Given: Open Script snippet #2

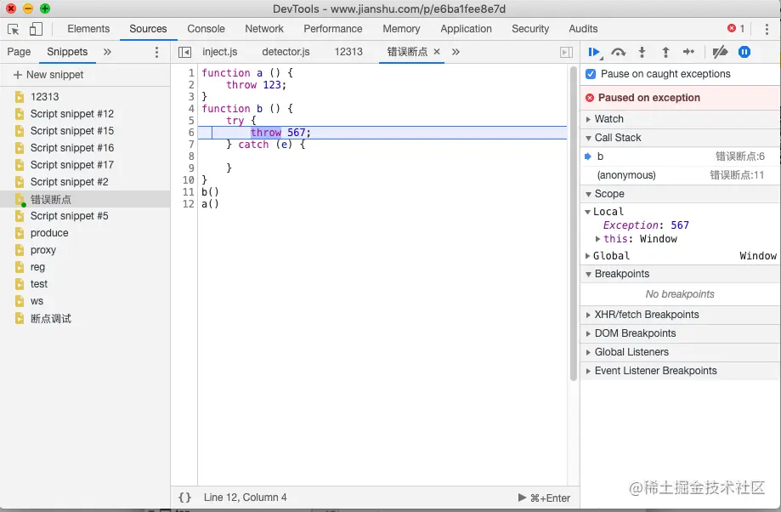Looking at the screenshot, I should point(85,182).
